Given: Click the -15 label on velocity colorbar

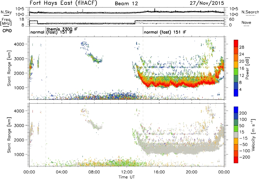Looking at the screenshot, I should click(243, 138).
